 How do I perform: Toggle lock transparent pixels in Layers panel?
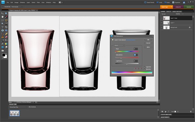tap(175, 111)
